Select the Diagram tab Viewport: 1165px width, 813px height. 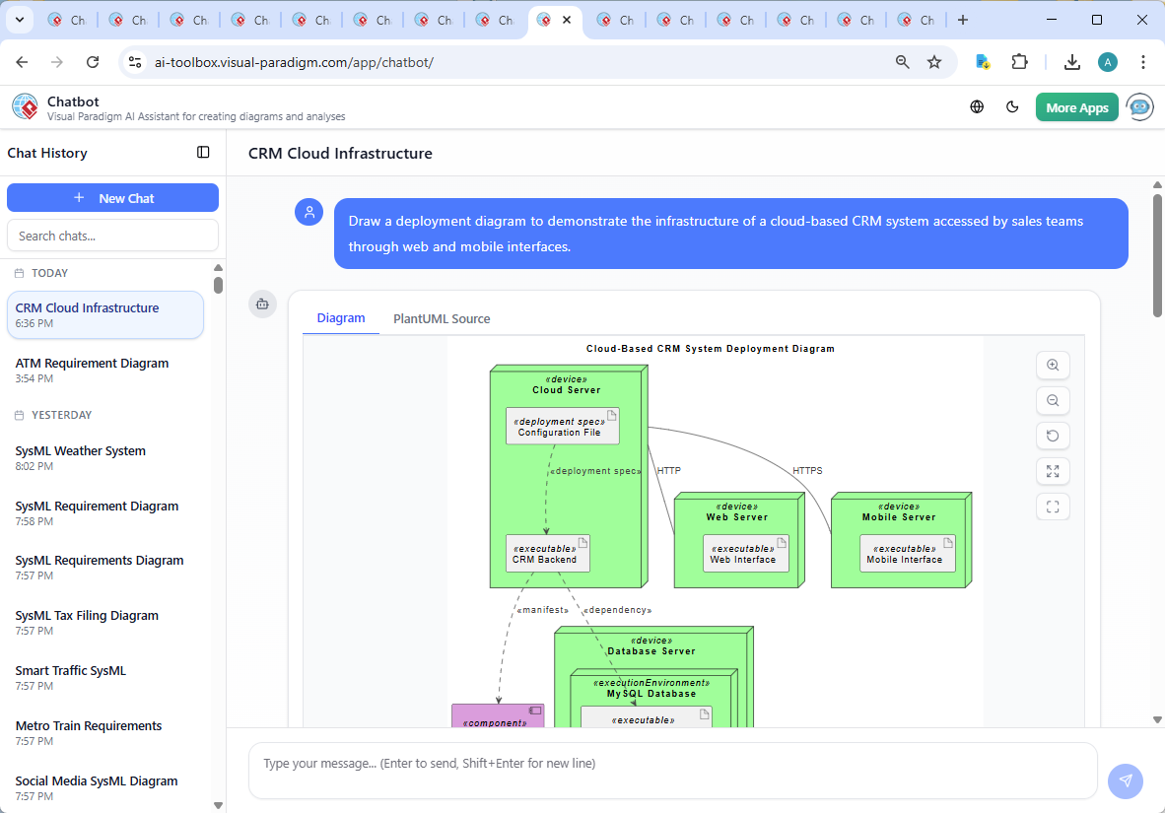coord(341,318)
